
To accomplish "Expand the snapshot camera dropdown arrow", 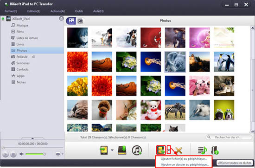I will (x=62, y=154).
